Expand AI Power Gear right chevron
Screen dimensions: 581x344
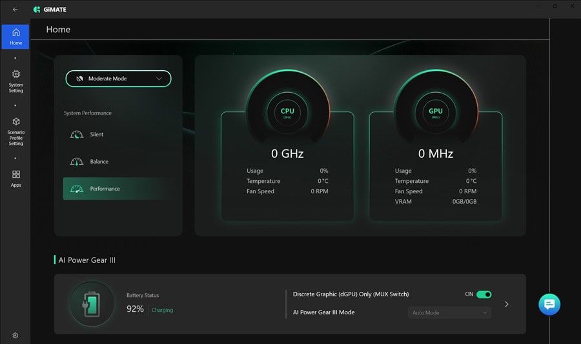coord(506,304)
